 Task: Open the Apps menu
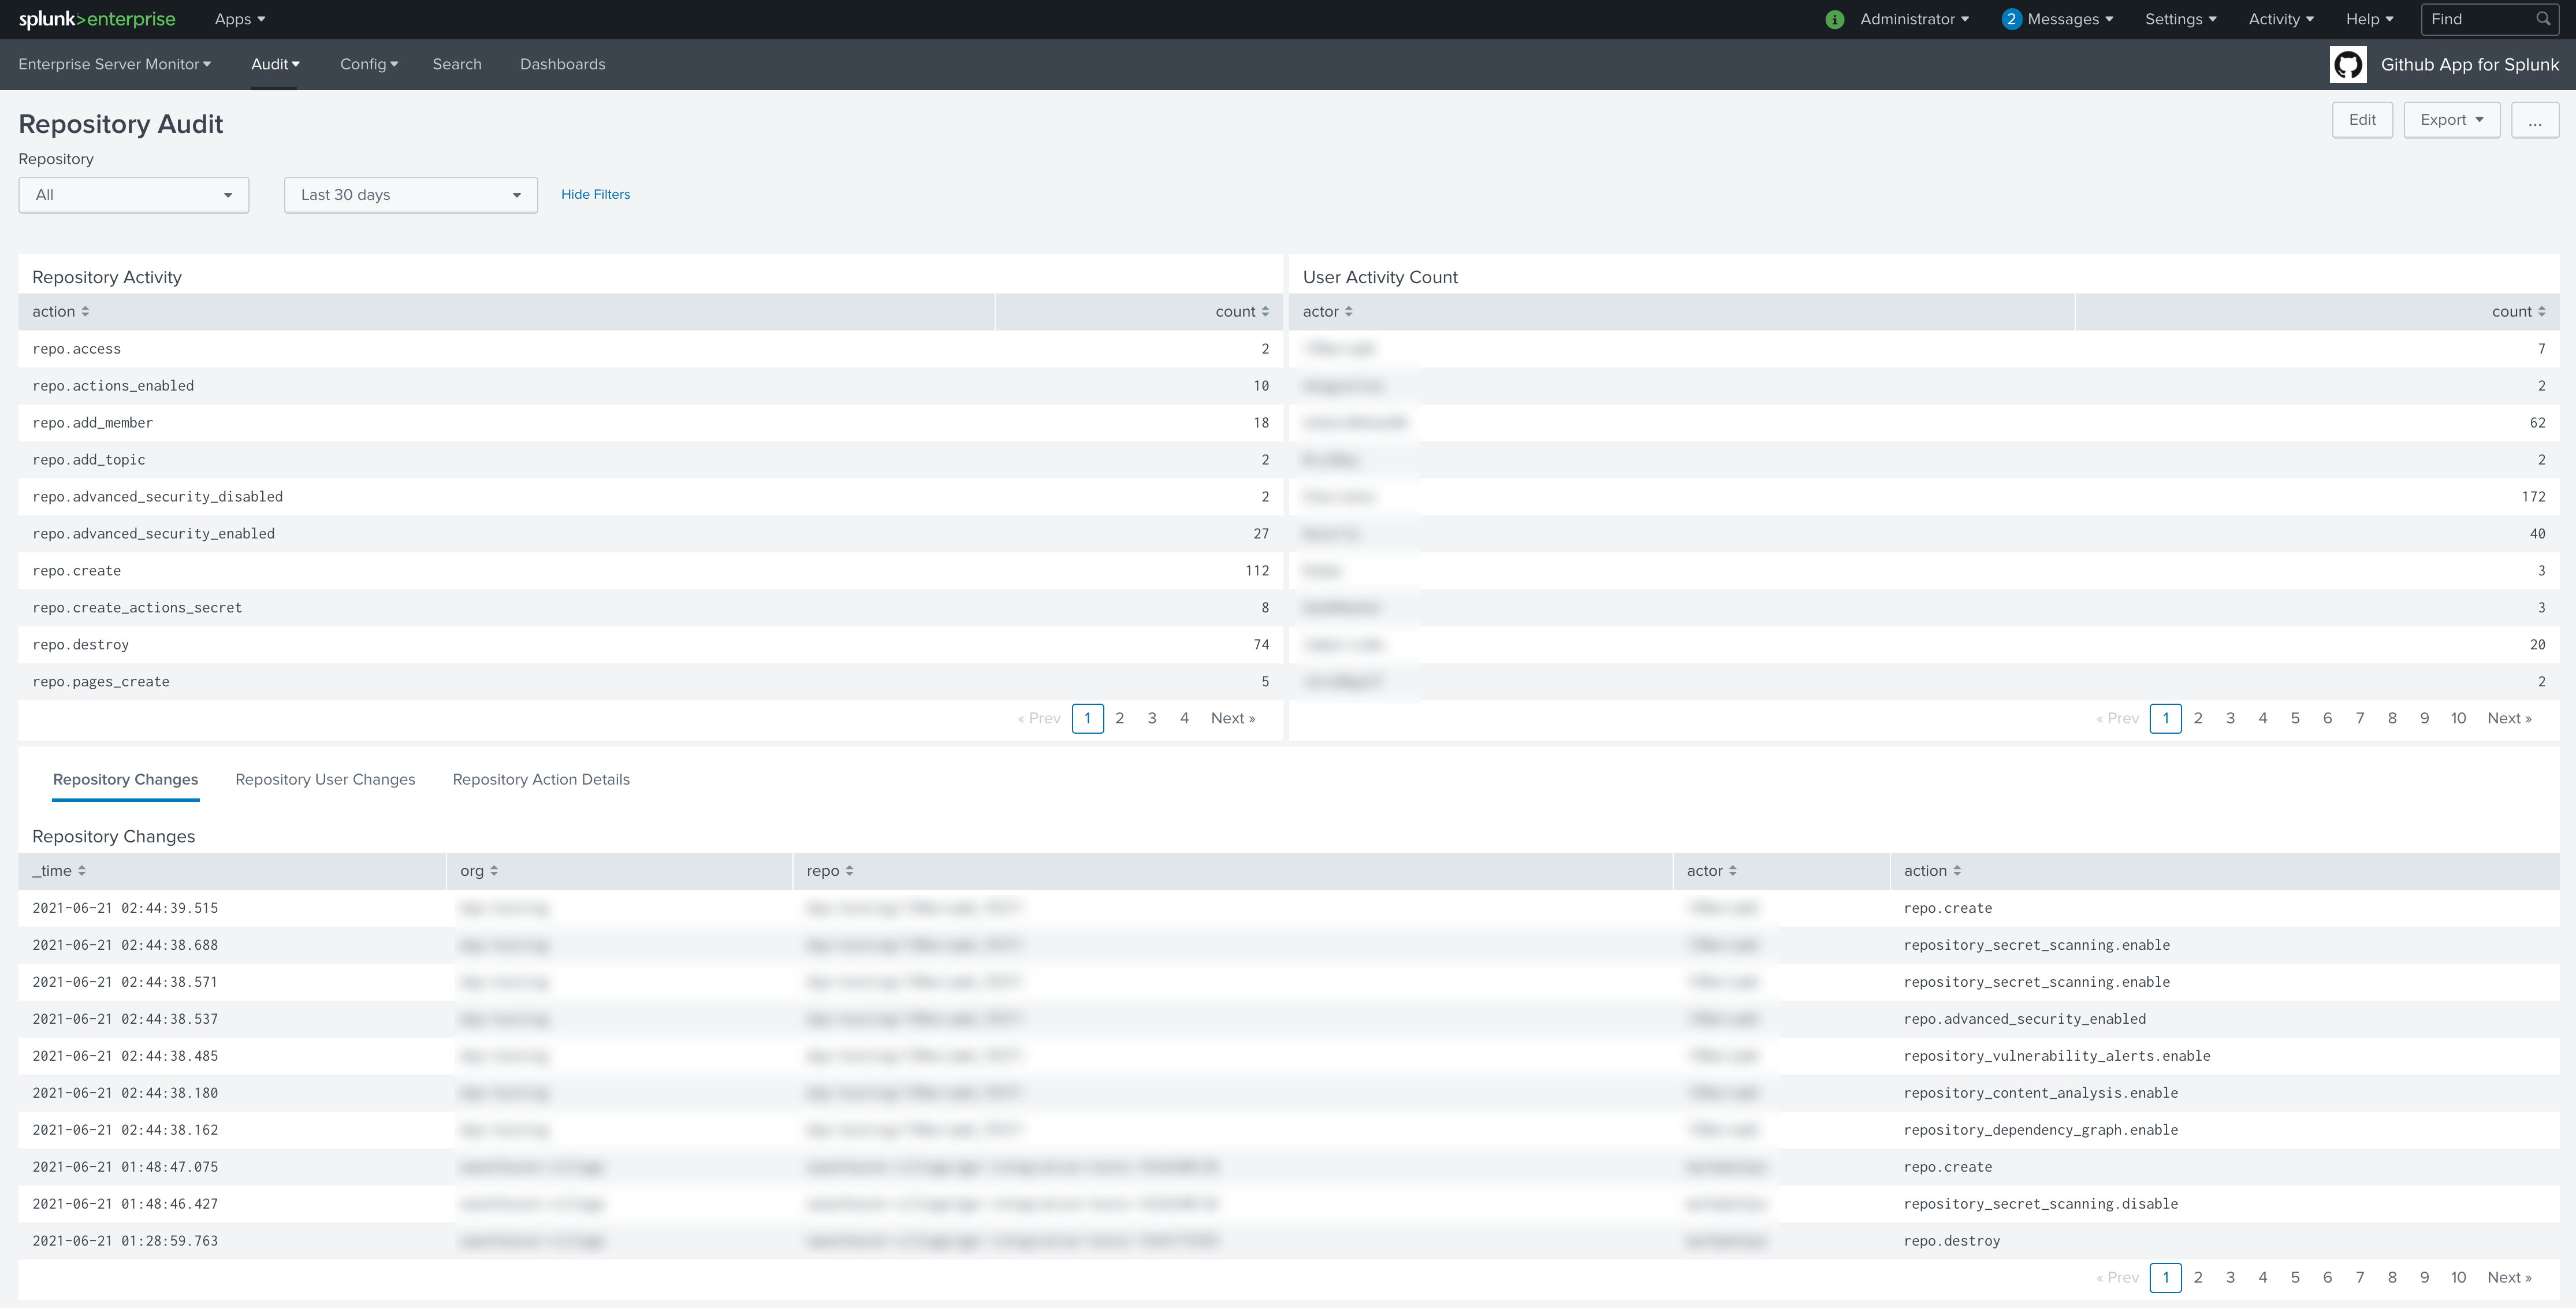pyautogui.click(x=239, y=19)
